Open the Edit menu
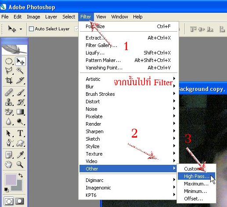Image resolution: width=227 pixels, height=207 pixels. [x=18, y=17]
